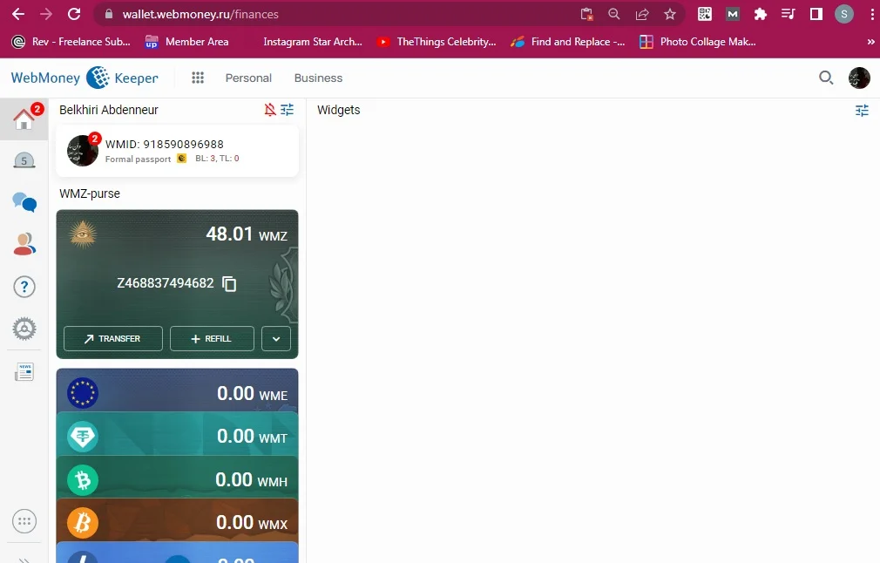Image resolution: width=880 pixels, height=563 pixels.
Task: Show more bookmarks chevron
Action: [x=870, y=42]
